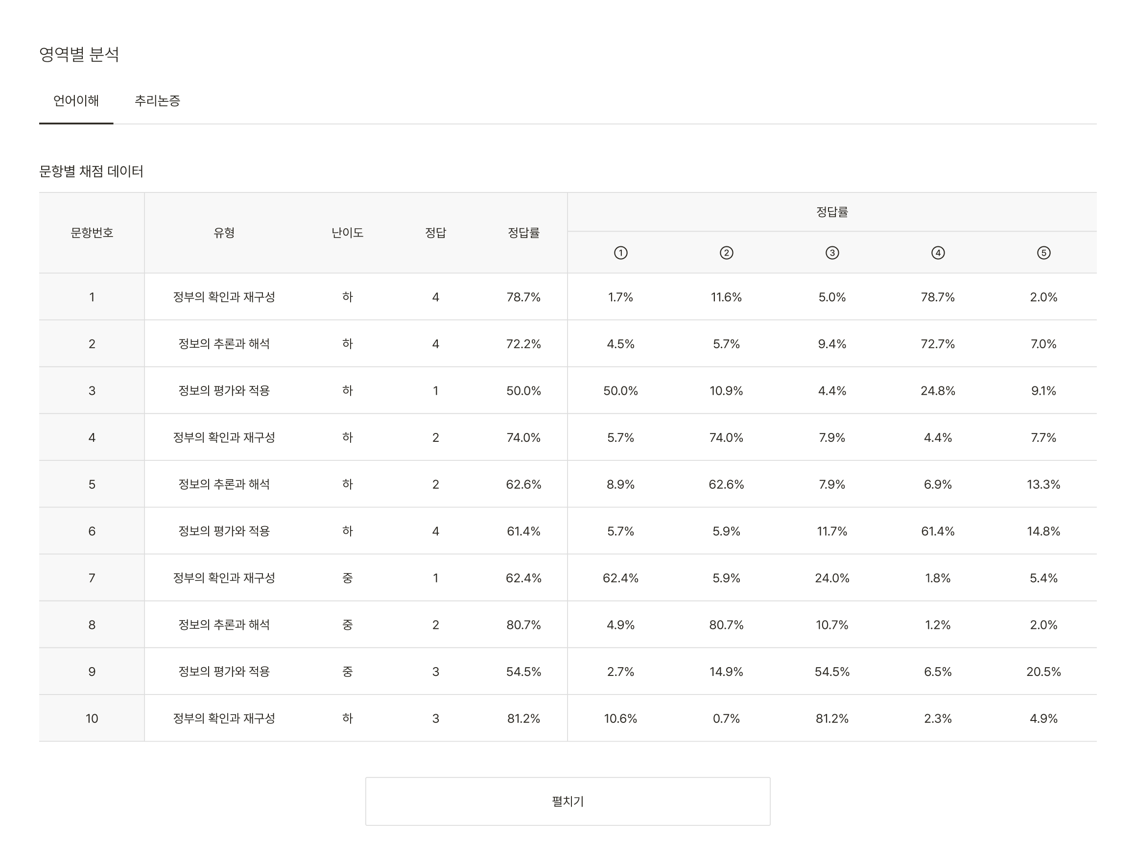Expand the table with 펼치기 button

pos(567,801)
